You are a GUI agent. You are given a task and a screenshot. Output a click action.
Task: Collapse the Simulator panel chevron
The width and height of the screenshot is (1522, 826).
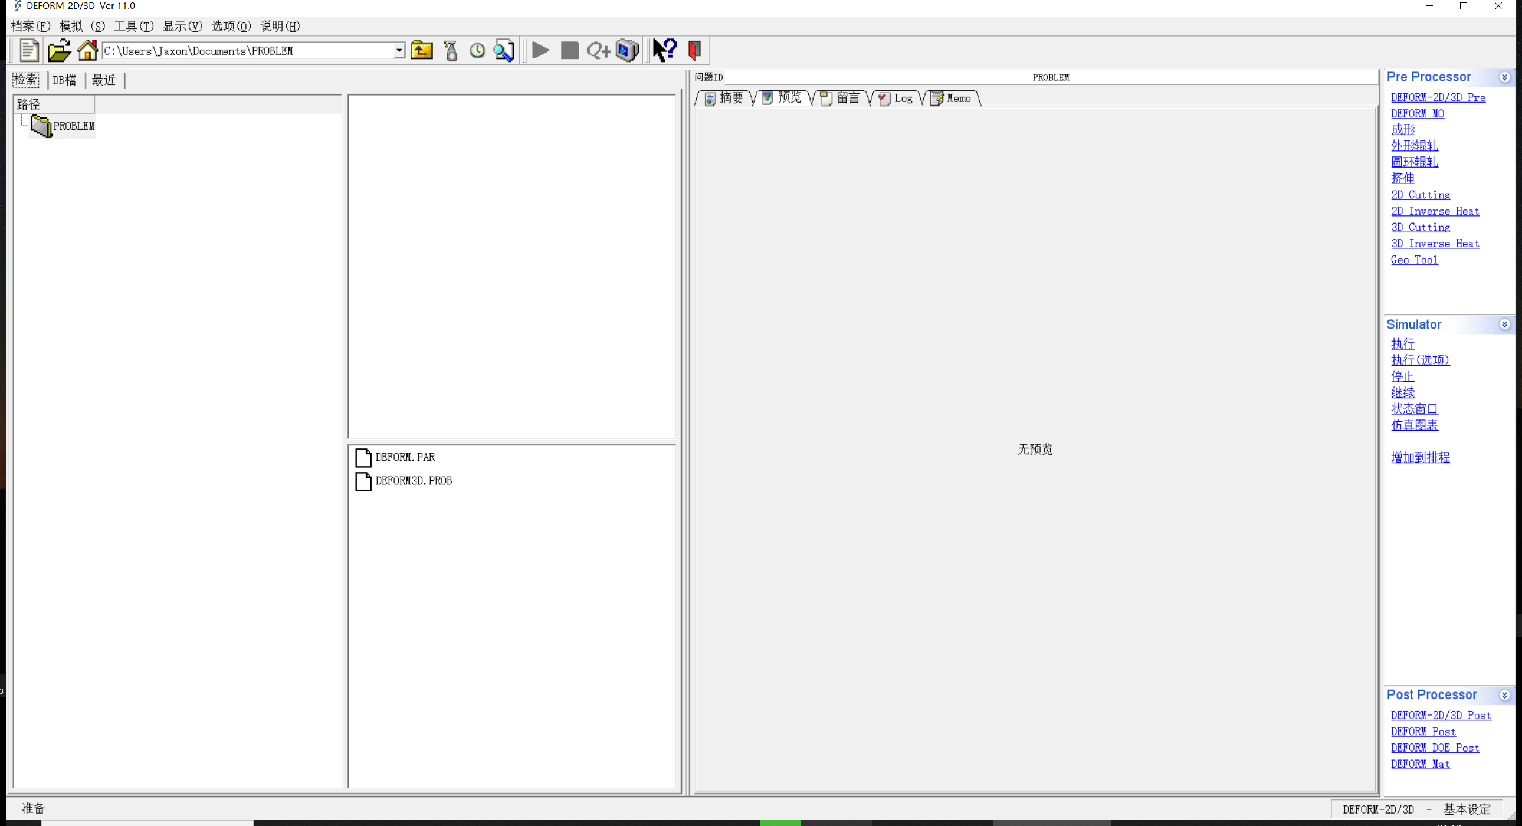click(x=1504, y=324)
